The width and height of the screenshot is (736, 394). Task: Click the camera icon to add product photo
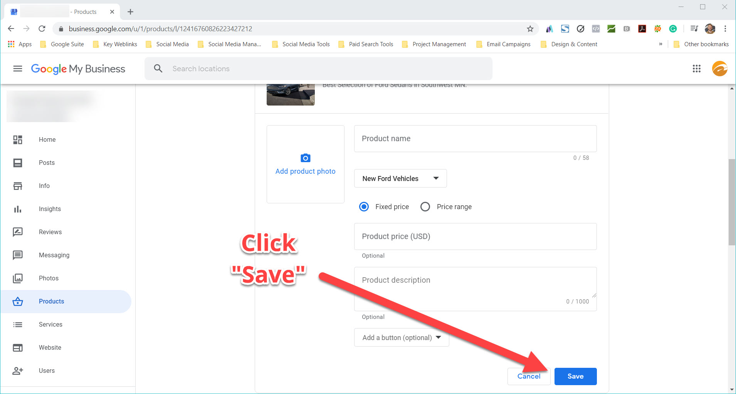pos(305,158)
